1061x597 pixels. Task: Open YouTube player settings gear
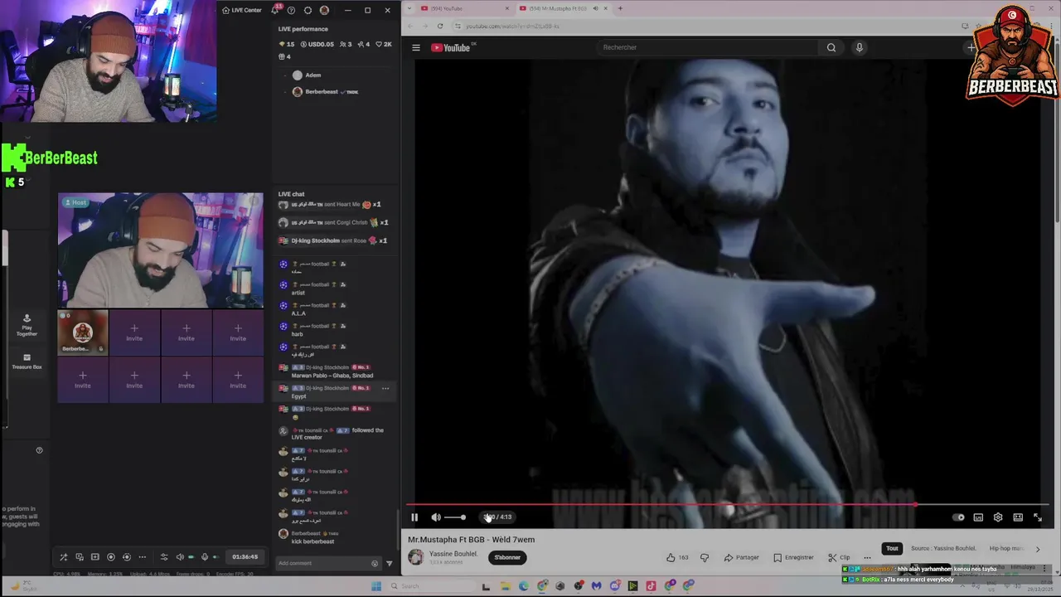(998, 517)
